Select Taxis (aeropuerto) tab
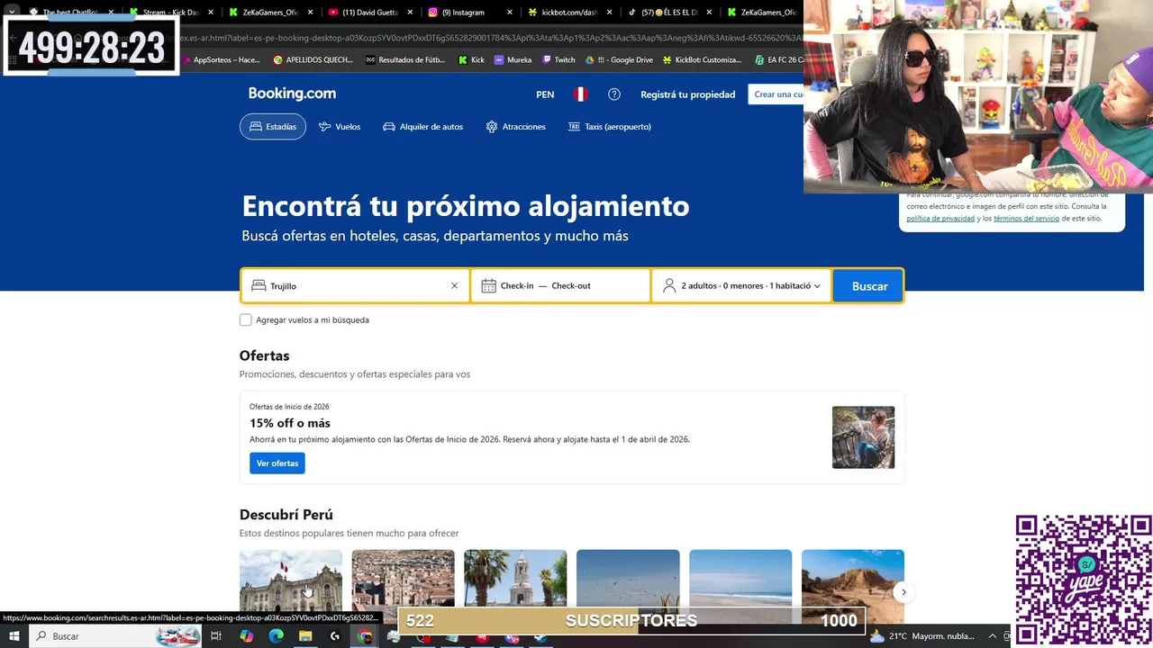The height and width of the screenshot is (648, 1153). (x=610, y=127)
